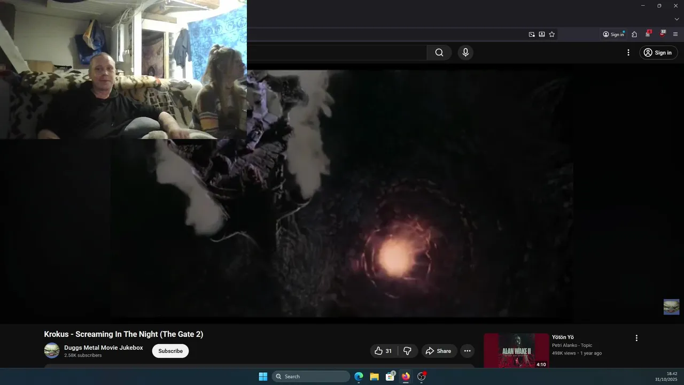Click Petri Alanko - Topic channel name
This screenshot has width=684, height=385.
[572, 345]
